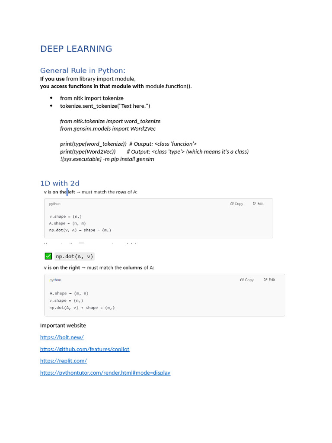Open the bolt.new link
The image size is (332, 443).
point(62,337)
